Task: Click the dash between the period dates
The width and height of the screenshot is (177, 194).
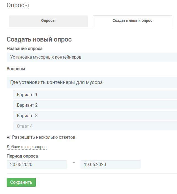Action: [x=73, y=163]
